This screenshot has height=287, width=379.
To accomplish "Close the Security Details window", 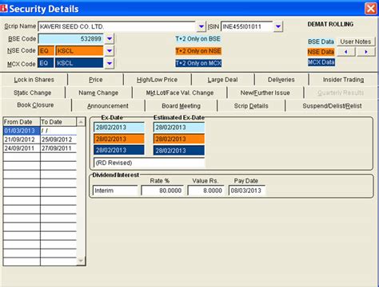I will point(371,9).
